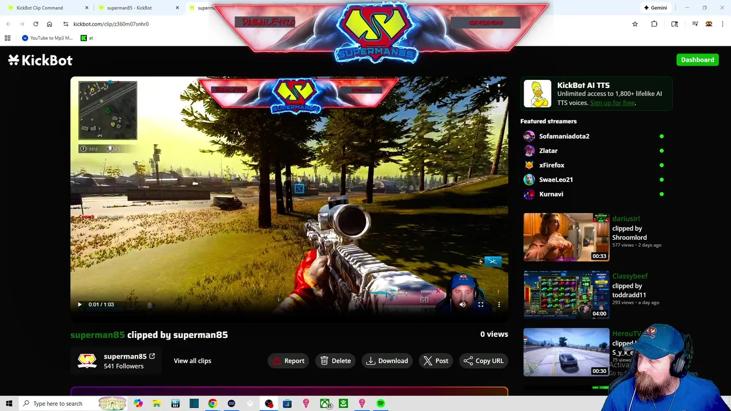Viewport: 731px width, 411px height.
Task: Open dariusirl streamer name link
Action: coord(625,219)
